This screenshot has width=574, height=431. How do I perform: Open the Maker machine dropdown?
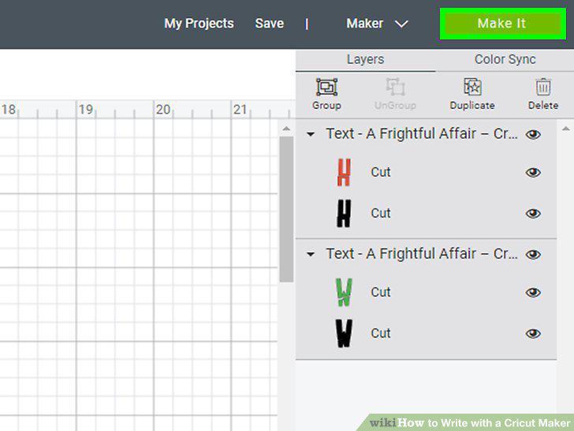(377, 24)
